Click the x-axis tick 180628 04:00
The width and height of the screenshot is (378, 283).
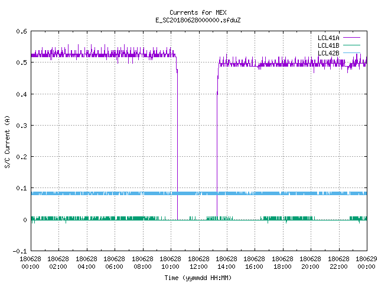86,263
